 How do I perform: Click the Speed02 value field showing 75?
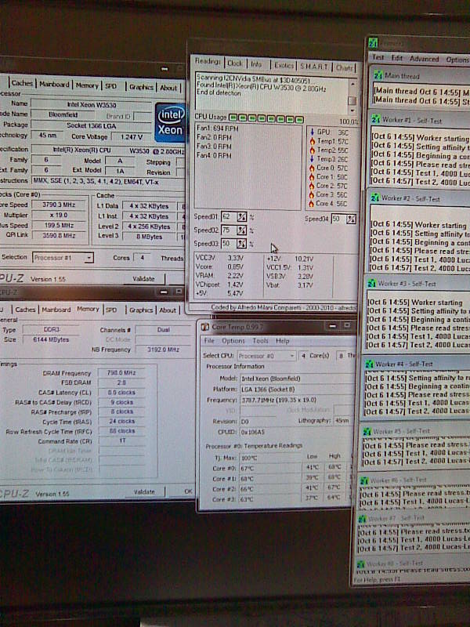tap(228, 230)
